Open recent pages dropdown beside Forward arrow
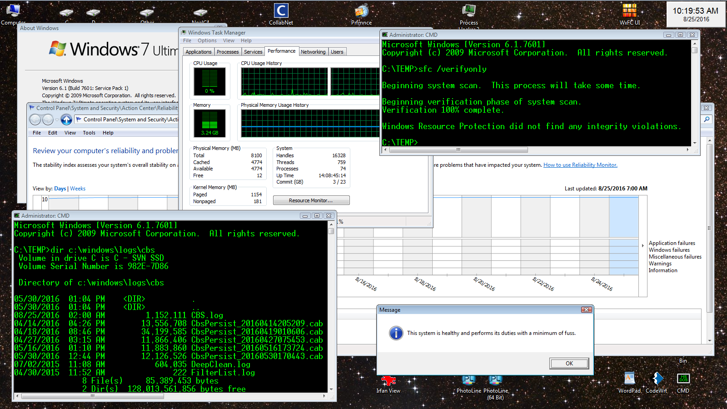The width and height of the screenshot is (727, 409). [57, 120]
